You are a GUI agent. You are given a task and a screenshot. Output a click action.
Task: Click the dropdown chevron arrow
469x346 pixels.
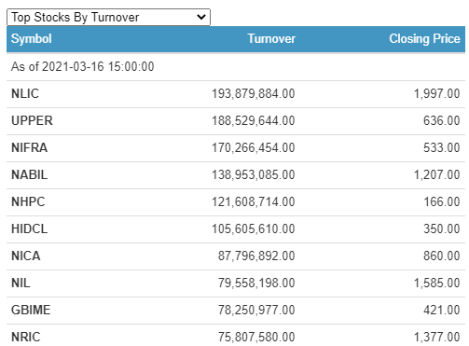(x=201, y=17)
